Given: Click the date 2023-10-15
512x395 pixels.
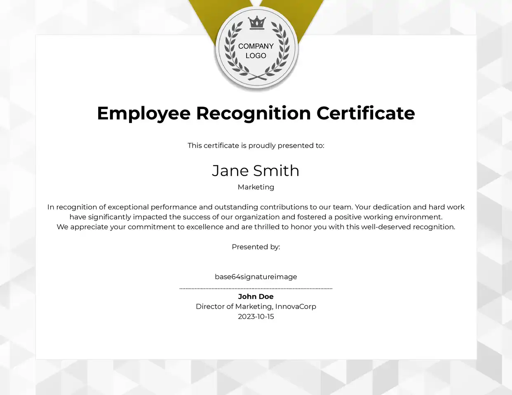Looking at the screenshot, I should coord(256,316).
